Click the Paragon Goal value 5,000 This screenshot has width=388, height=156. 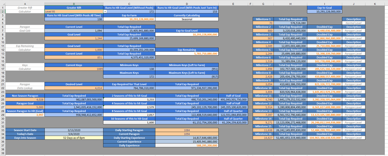[26, 107]
